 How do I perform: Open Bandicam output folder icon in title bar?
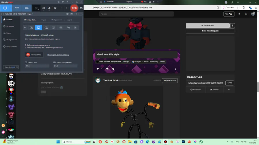tap(58, 2)
